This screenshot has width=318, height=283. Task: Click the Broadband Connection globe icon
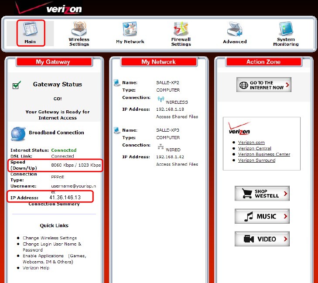point(18,133)
